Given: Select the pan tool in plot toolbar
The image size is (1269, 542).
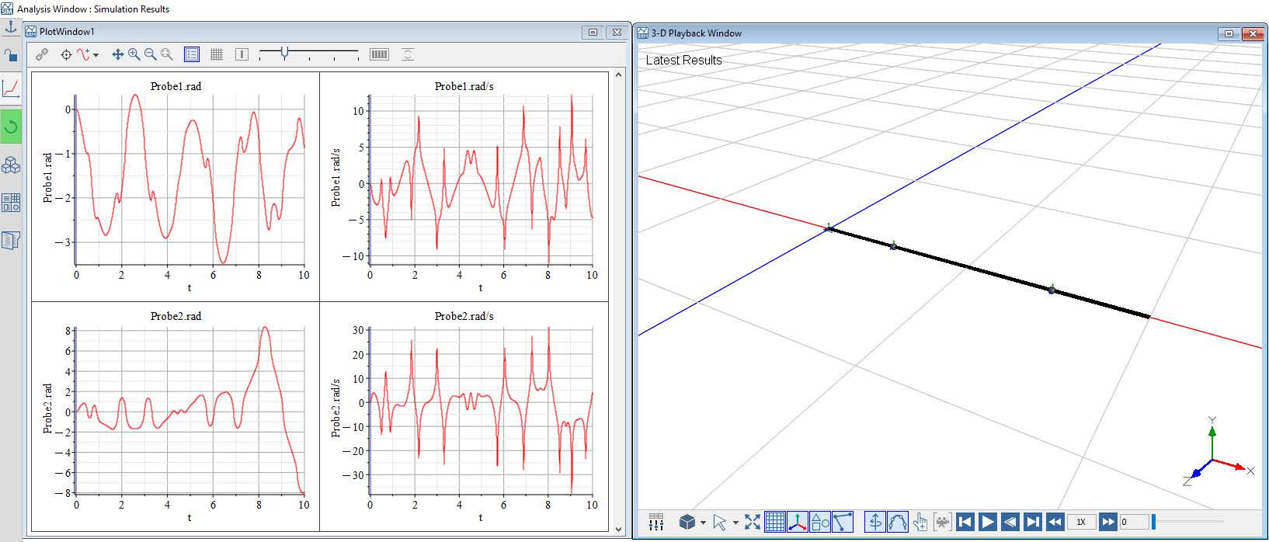Looking at the screenshot, I should [x=117, y=54].
